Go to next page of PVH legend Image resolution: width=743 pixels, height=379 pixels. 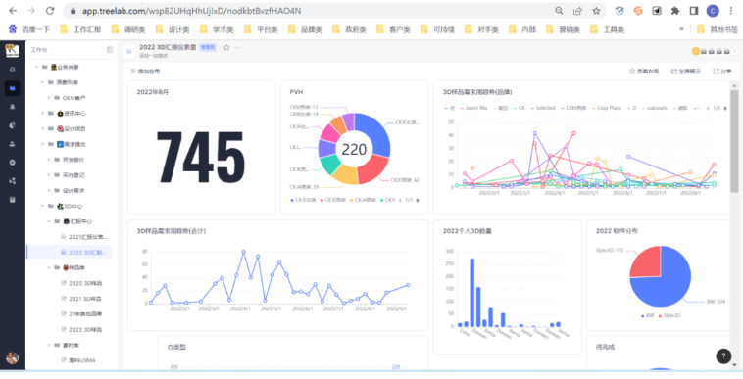[x=418, y=200]
